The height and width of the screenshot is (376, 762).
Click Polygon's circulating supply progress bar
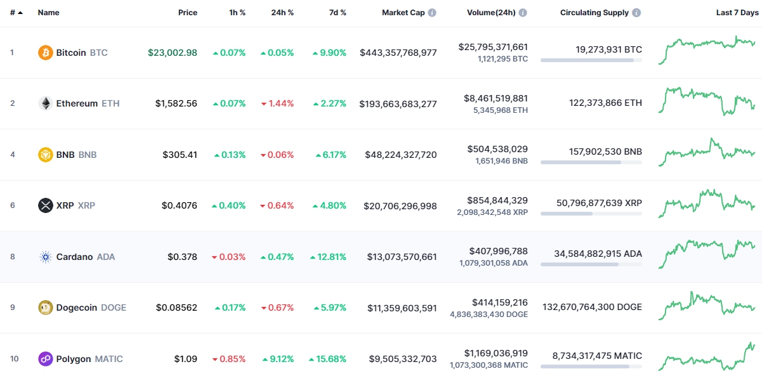591,366
